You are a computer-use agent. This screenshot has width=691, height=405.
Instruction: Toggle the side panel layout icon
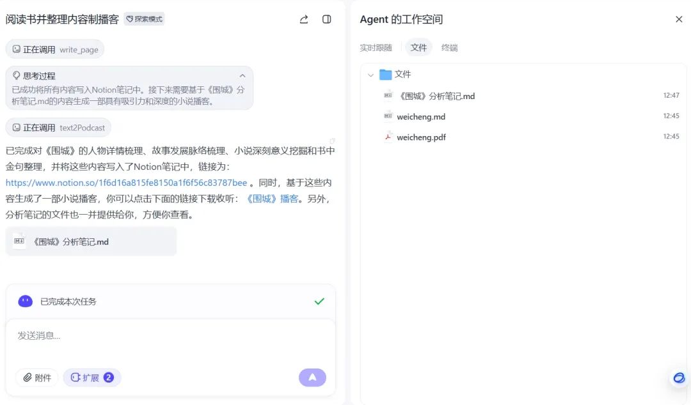tap(326, 19)
